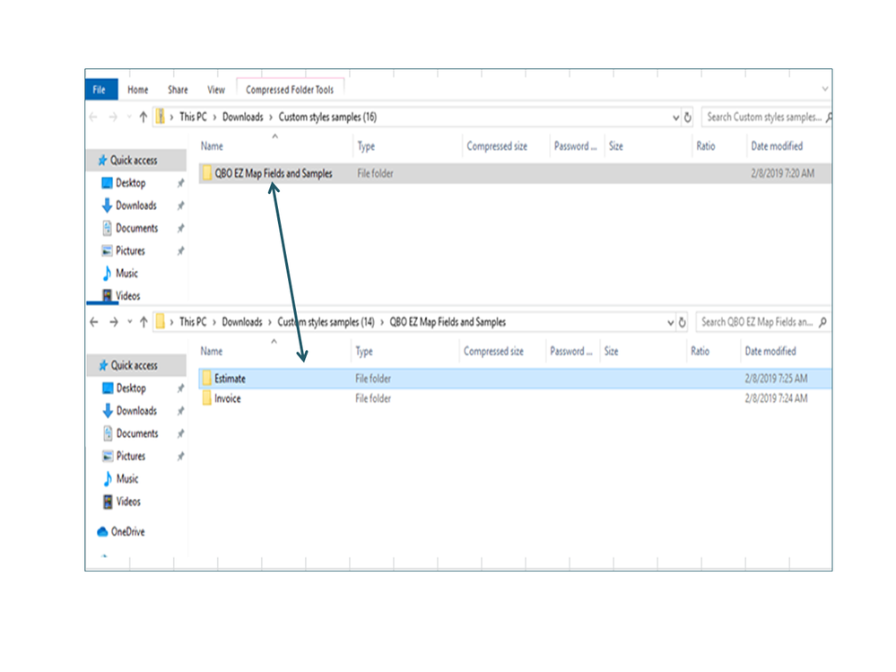Click zip folder icon in upper address bar

pos(161,117)
